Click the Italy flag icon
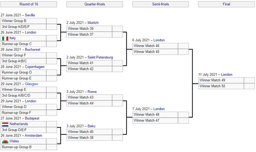Screen dimensions: 256x152 [x=5, y=38]
